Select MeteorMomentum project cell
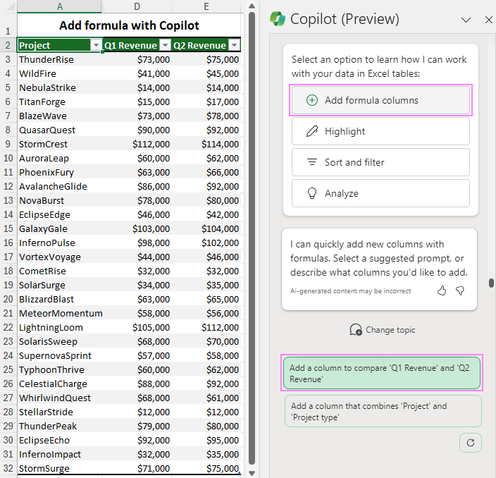The width and height of the screenshot is (496, 478). pyautogui.click(x=60, y=313)
